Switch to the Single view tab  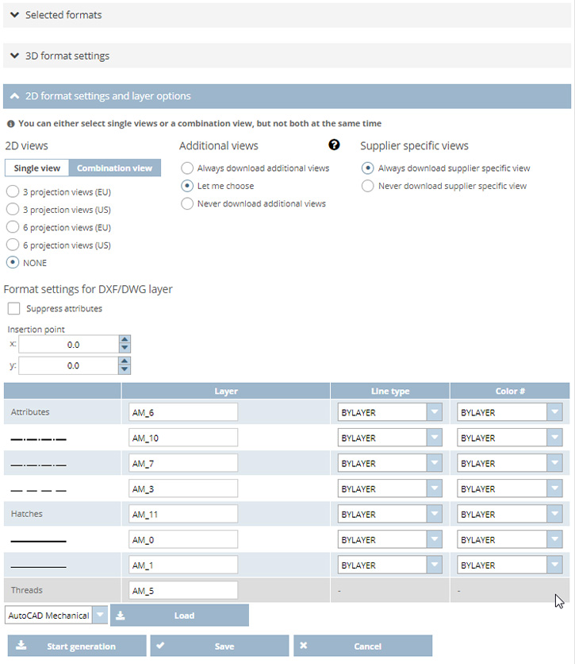click(36, 168)
